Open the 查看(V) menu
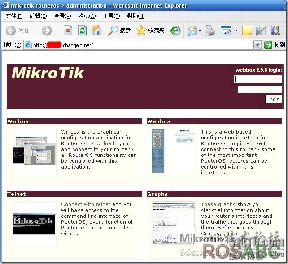288x264 pixels. [62, 16]
